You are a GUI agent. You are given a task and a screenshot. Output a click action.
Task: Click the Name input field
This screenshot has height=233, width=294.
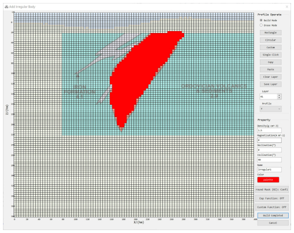click(269, 169)
